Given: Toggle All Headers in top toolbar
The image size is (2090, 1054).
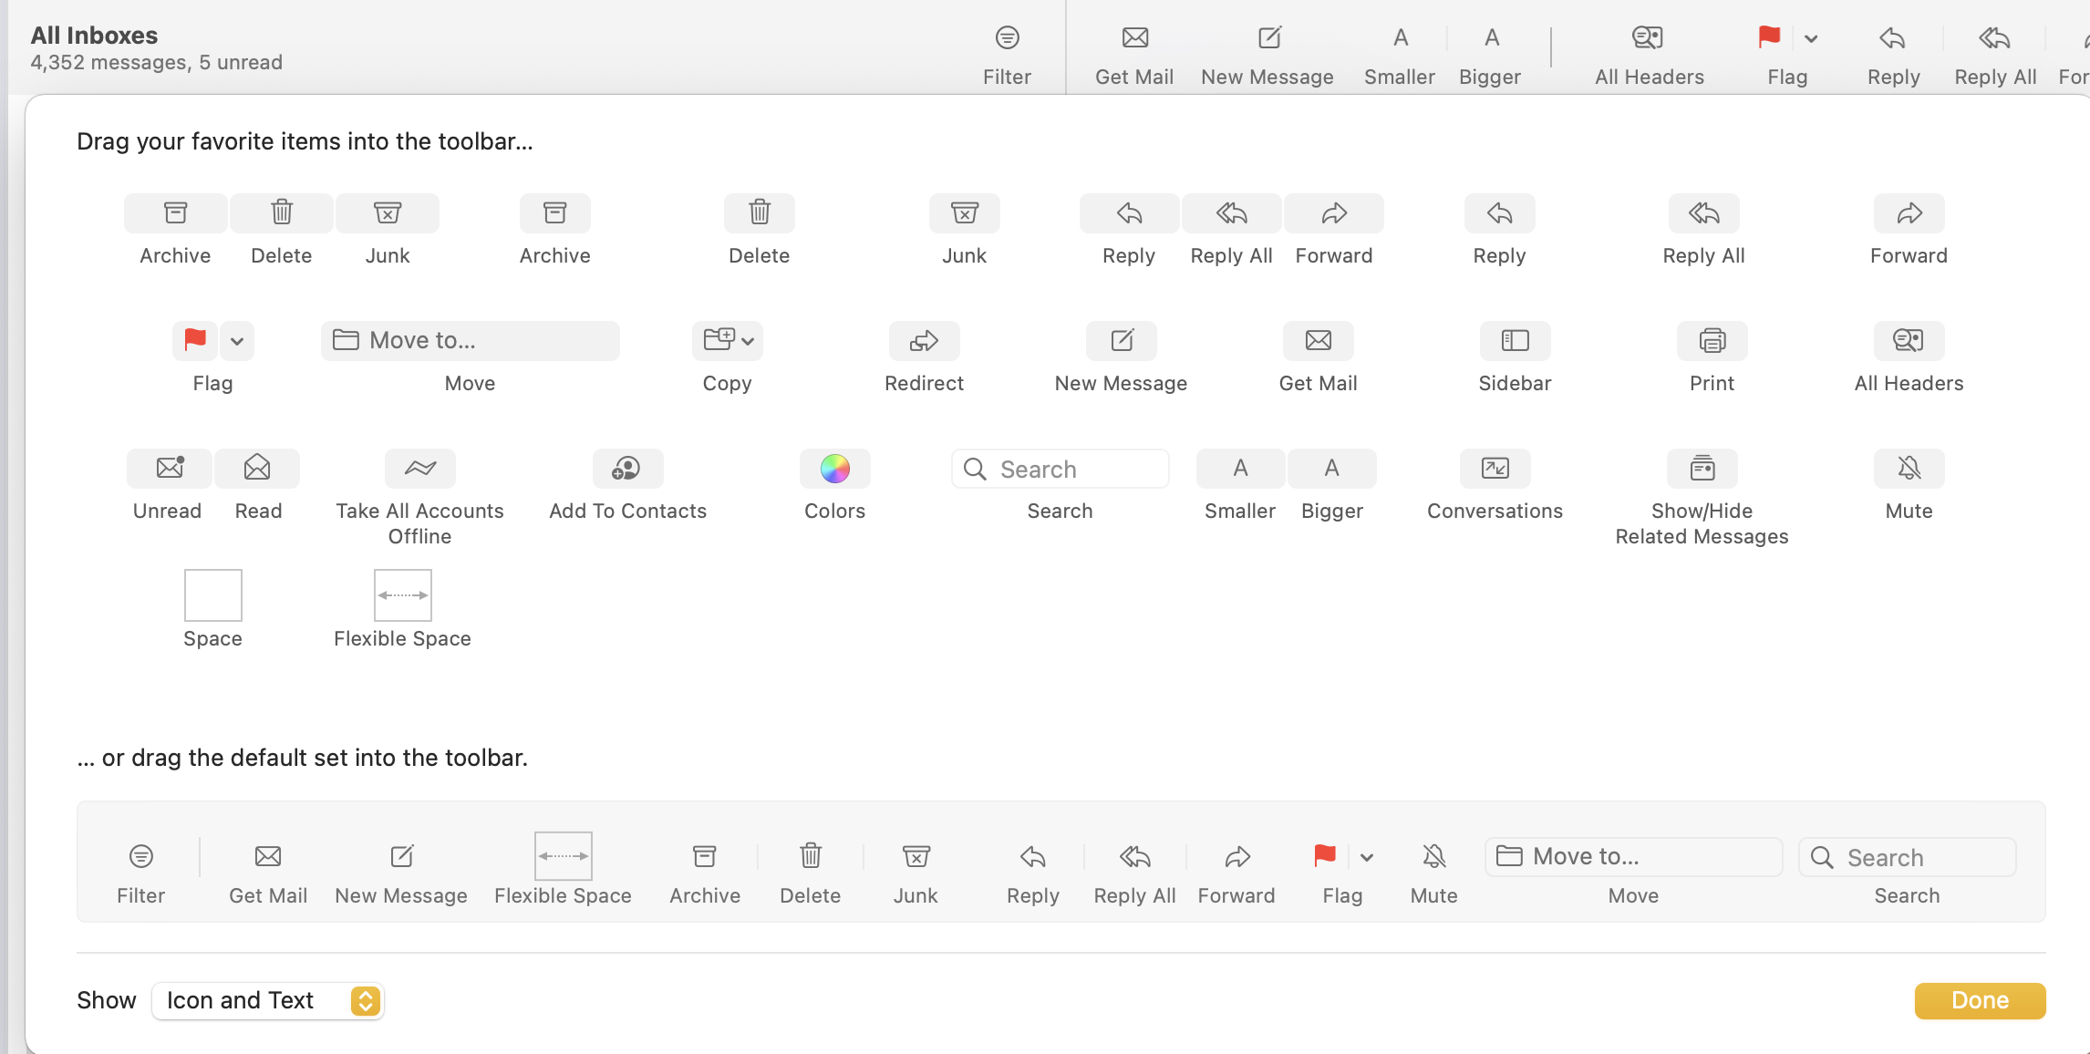Looking at the screenshot, I should coord(1648,38).
